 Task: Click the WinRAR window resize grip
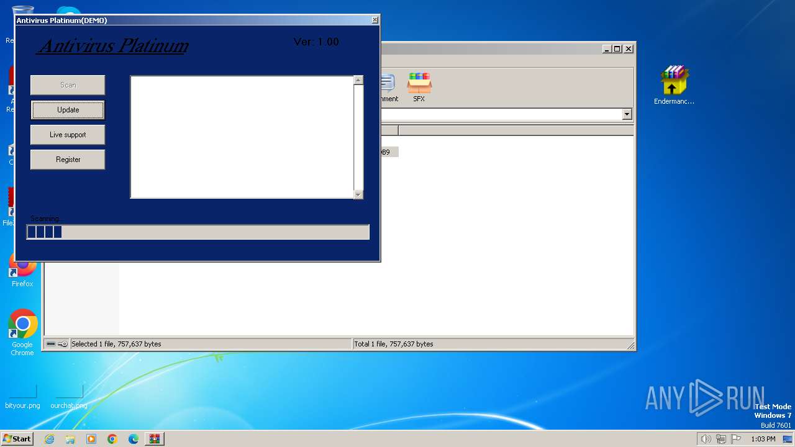[630, 345]
